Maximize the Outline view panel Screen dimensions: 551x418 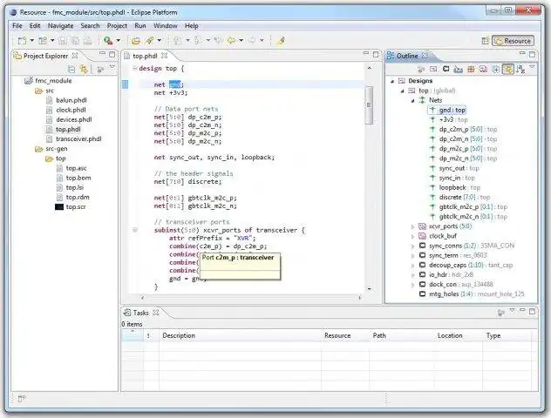pyautogui.click(x=532, y=55)
